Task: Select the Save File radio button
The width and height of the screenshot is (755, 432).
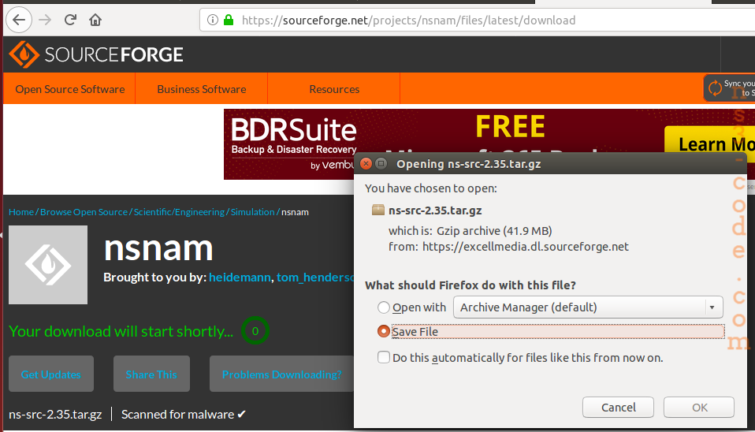Action: point(383,331)
